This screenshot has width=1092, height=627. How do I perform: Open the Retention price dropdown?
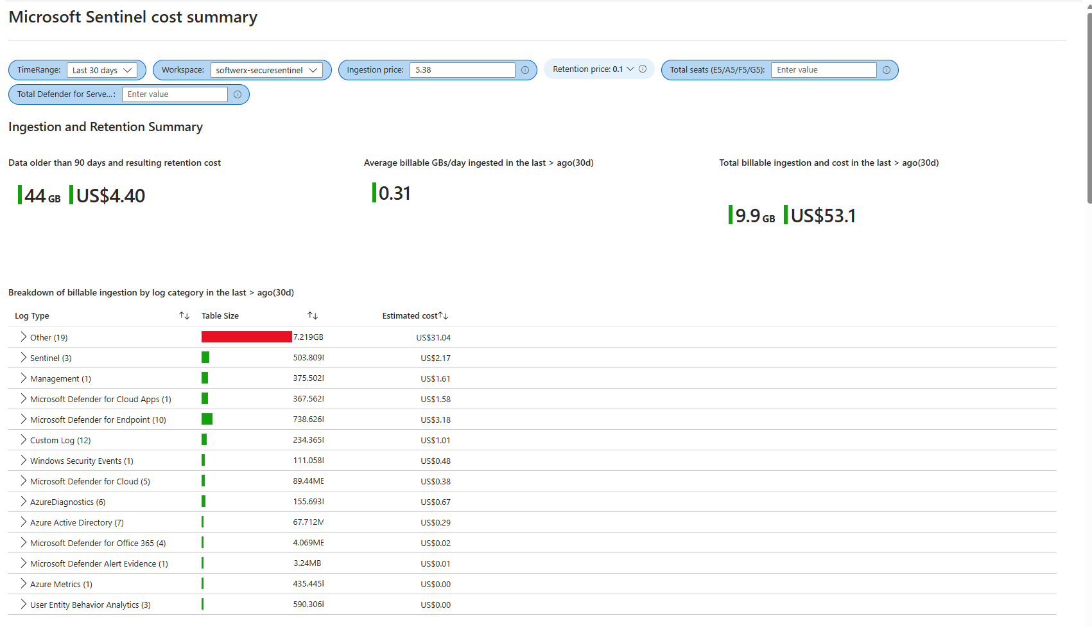tap(630, 69)
